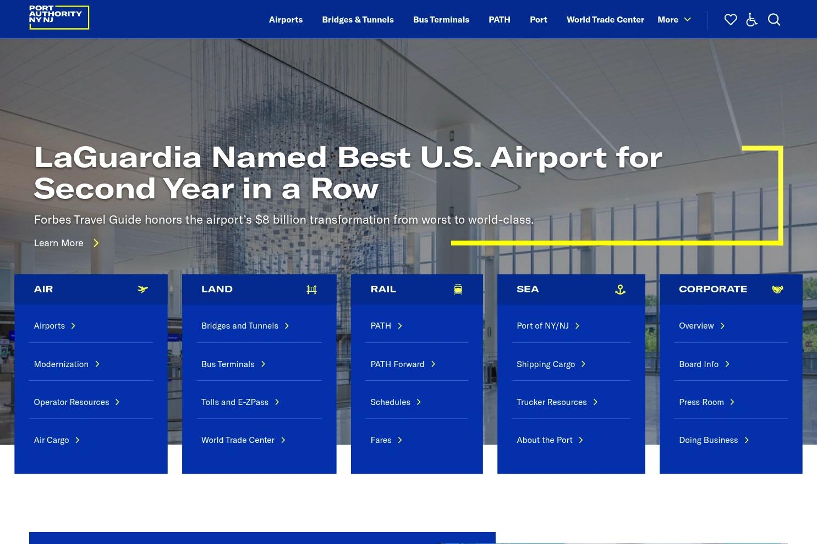Visit Doing Business link
817x544 pixels.
[709, 440]
